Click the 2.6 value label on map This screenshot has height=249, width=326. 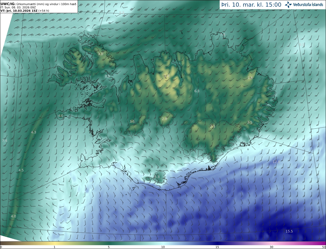[x=250, y=78]
